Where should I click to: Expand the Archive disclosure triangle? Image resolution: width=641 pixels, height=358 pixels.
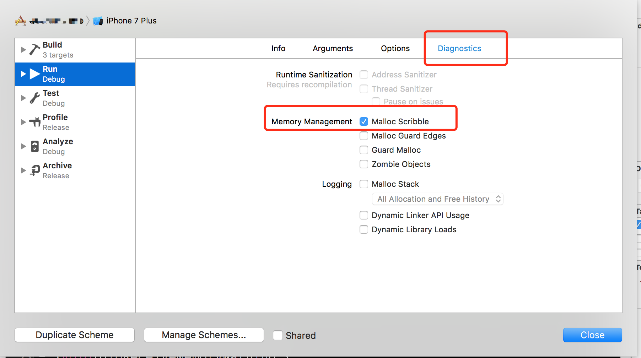[x=23, y=170]
